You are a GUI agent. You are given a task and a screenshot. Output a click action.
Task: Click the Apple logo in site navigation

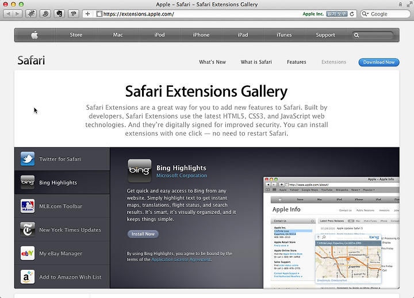[34, 35]
